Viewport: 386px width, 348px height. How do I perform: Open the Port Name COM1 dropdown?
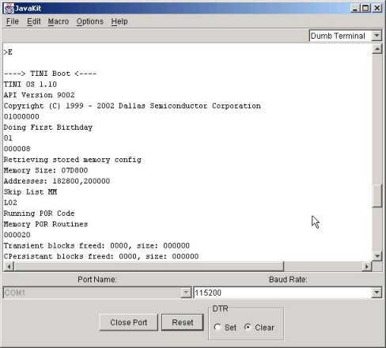pyautogui.click(x=97, y=293)
